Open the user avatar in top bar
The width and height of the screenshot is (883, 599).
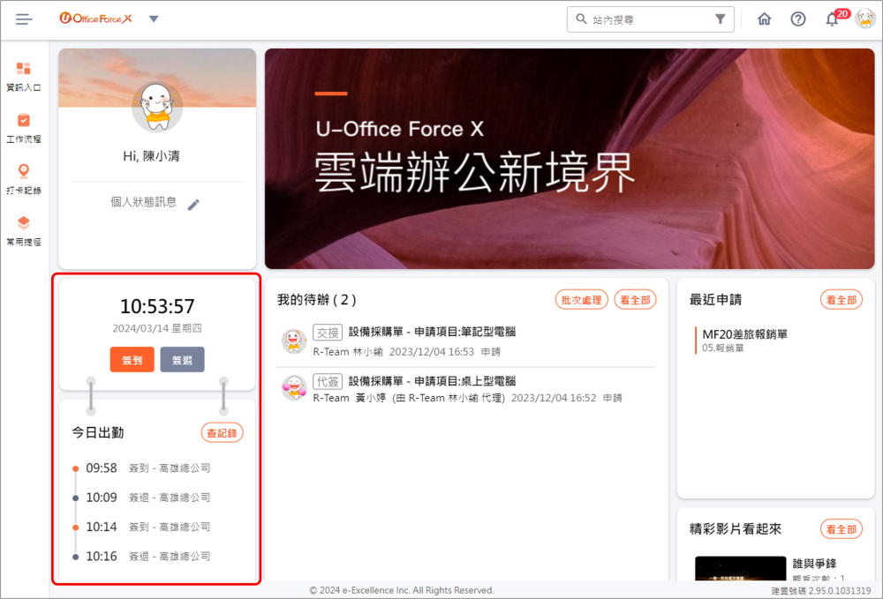(x=865, y=19)
